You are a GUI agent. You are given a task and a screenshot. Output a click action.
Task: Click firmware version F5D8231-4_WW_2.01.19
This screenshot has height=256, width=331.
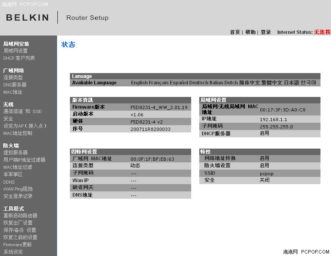(159, 107)
